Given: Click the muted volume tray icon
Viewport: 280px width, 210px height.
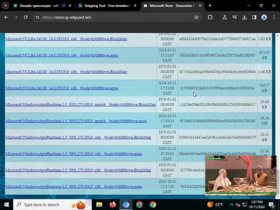Looking at the screenshot, I should point(238,205).
